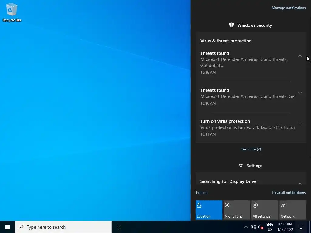Click the Settings gear icon in notifications header
This screenshot has height=233, width=311.
241,165
